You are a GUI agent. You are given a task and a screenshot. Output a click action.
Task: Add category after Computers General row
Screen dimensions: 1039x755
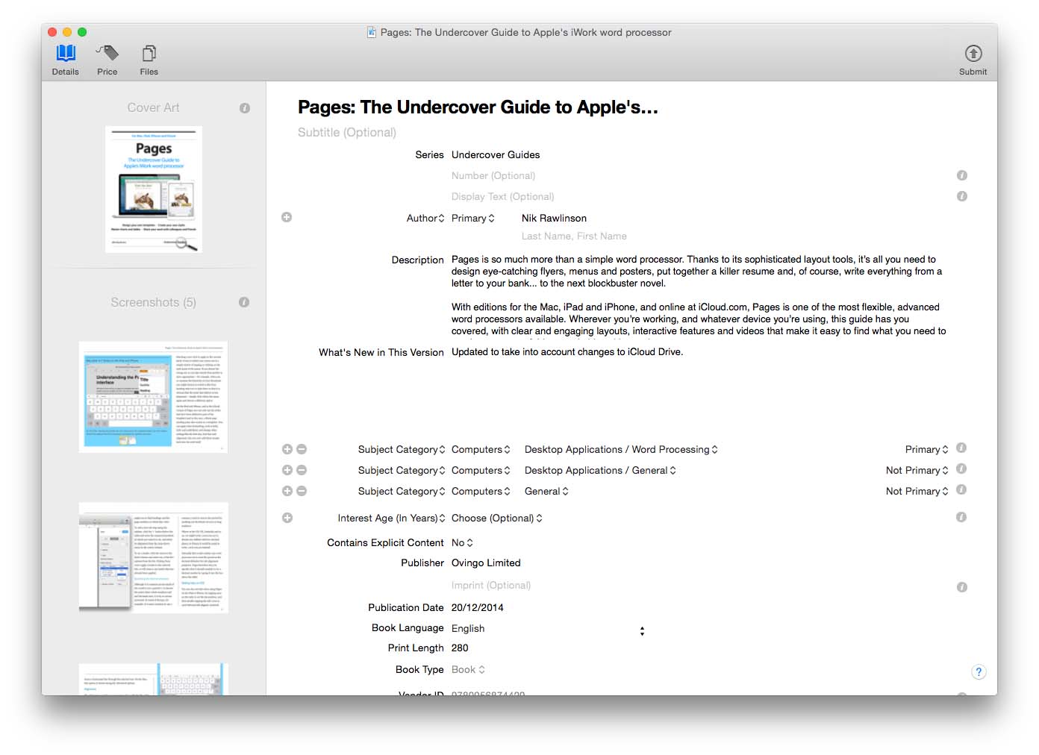287,491
